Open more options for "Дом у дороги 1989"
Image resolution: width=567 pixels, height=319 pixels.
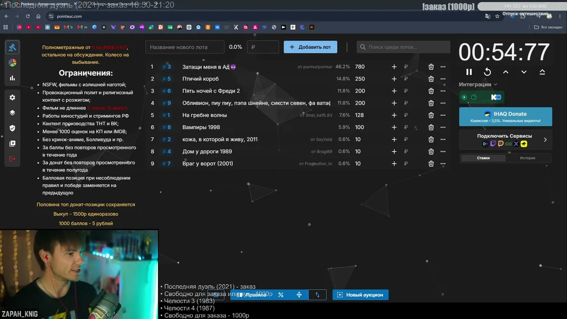coord(443,152)
